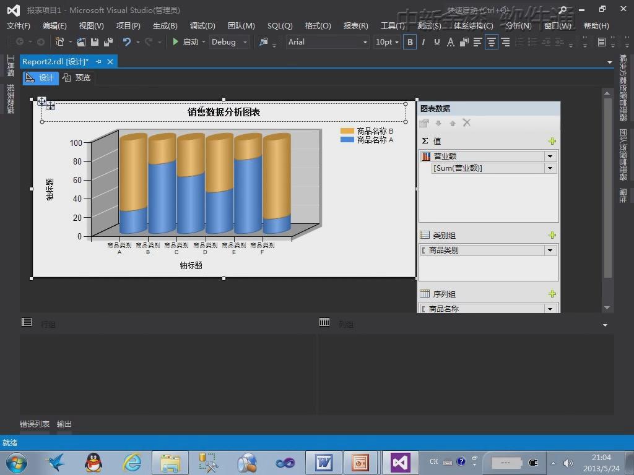Click the Windows Start button

[x=16, y=463]
